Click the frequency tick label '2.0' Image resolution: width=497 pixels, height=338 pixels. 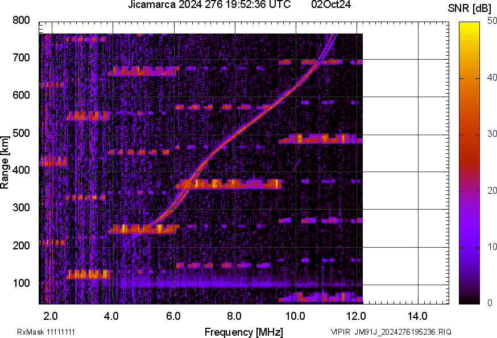tap(51, 316)
